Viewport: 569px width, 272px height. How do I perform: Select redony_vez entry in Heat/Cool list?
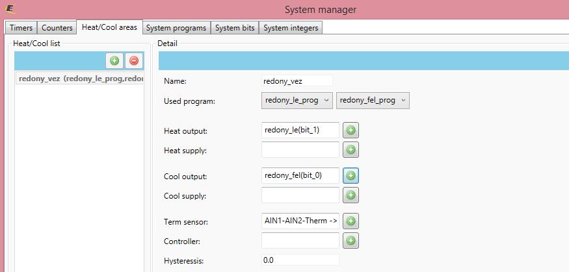pyautogui.click(x=80, y=79)
